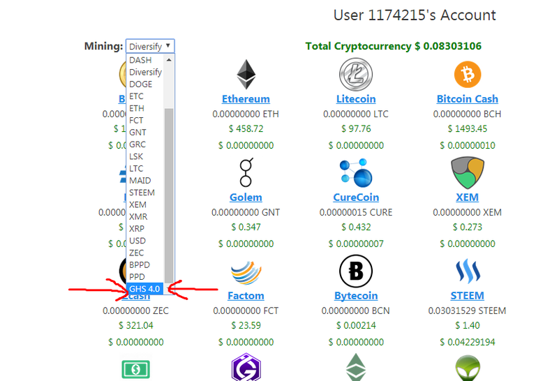This screenshot has height=381, width=536.
Task: Select XEM in the mining dropdown list
Action: (x=145, y=204)
